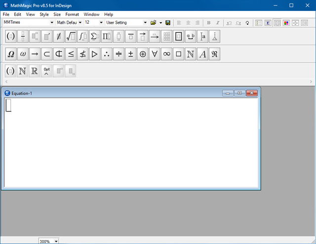
Task: Open the matrix templates palette
Action: (167, 36)
